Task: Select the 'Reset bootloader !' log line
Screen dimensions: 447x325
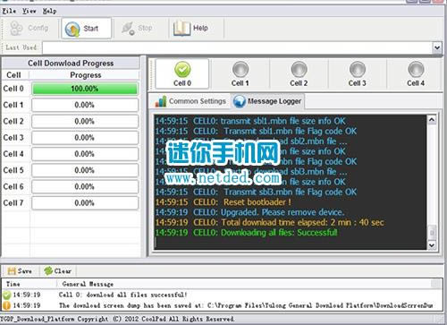Action: [223, 202]
